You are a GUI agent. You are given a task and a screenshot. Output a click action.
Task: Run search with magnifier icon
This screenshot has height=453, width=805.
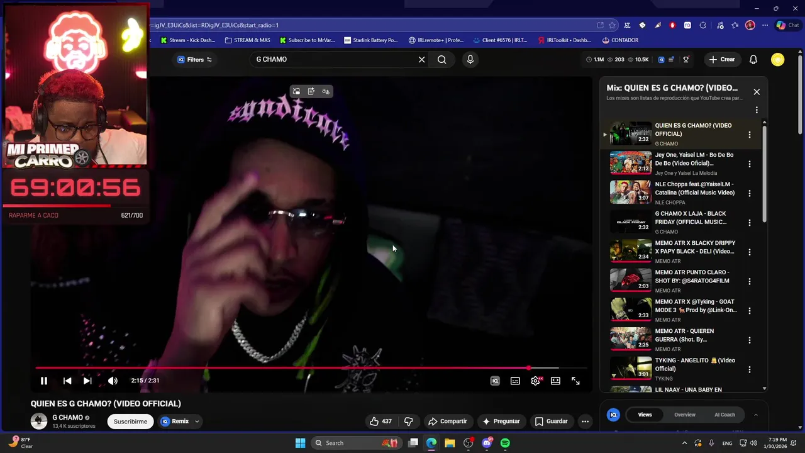coord(442,60)
